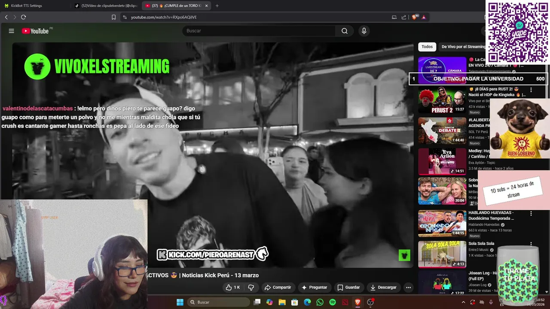This screenshot has height=309, width=550.
Task: Select De Vivo por el Streaming chip
Action: [x=463, y=47]
